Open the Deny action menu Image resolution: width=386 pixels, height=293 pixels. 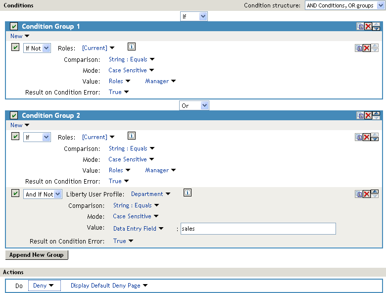pyautogui.click(x=43, y=286)
